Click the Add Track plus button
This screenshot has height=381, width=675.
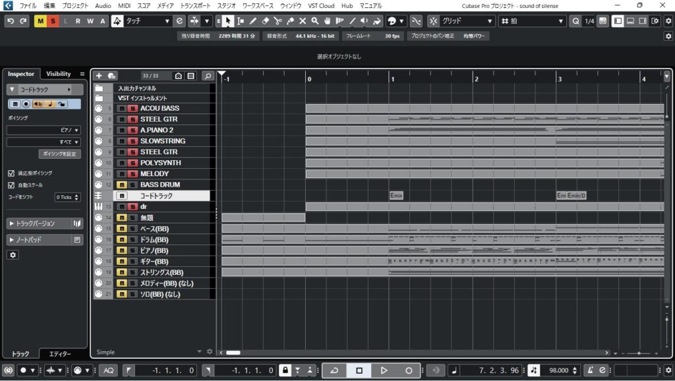point(99,76)
